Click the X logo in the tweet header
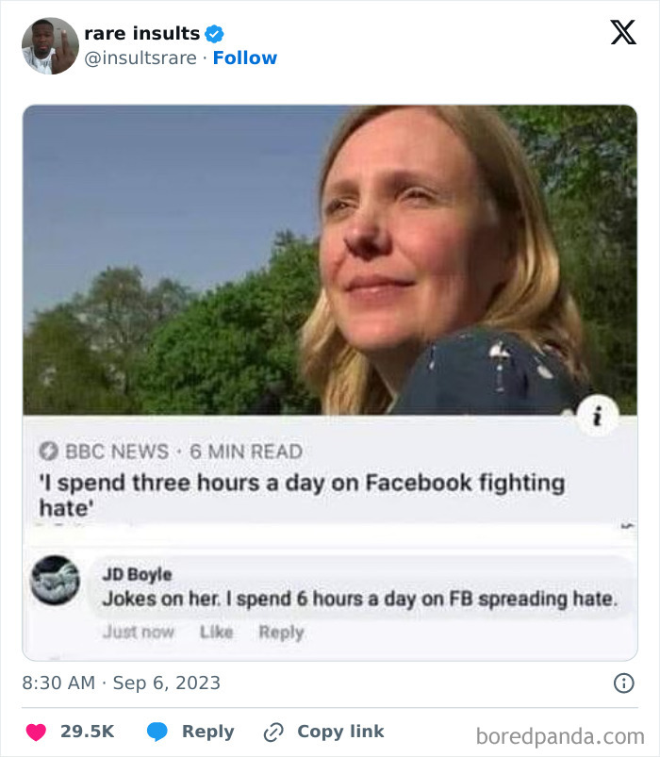Image resolution: width=660 pixels, height=757 pixels. [622, 33]
